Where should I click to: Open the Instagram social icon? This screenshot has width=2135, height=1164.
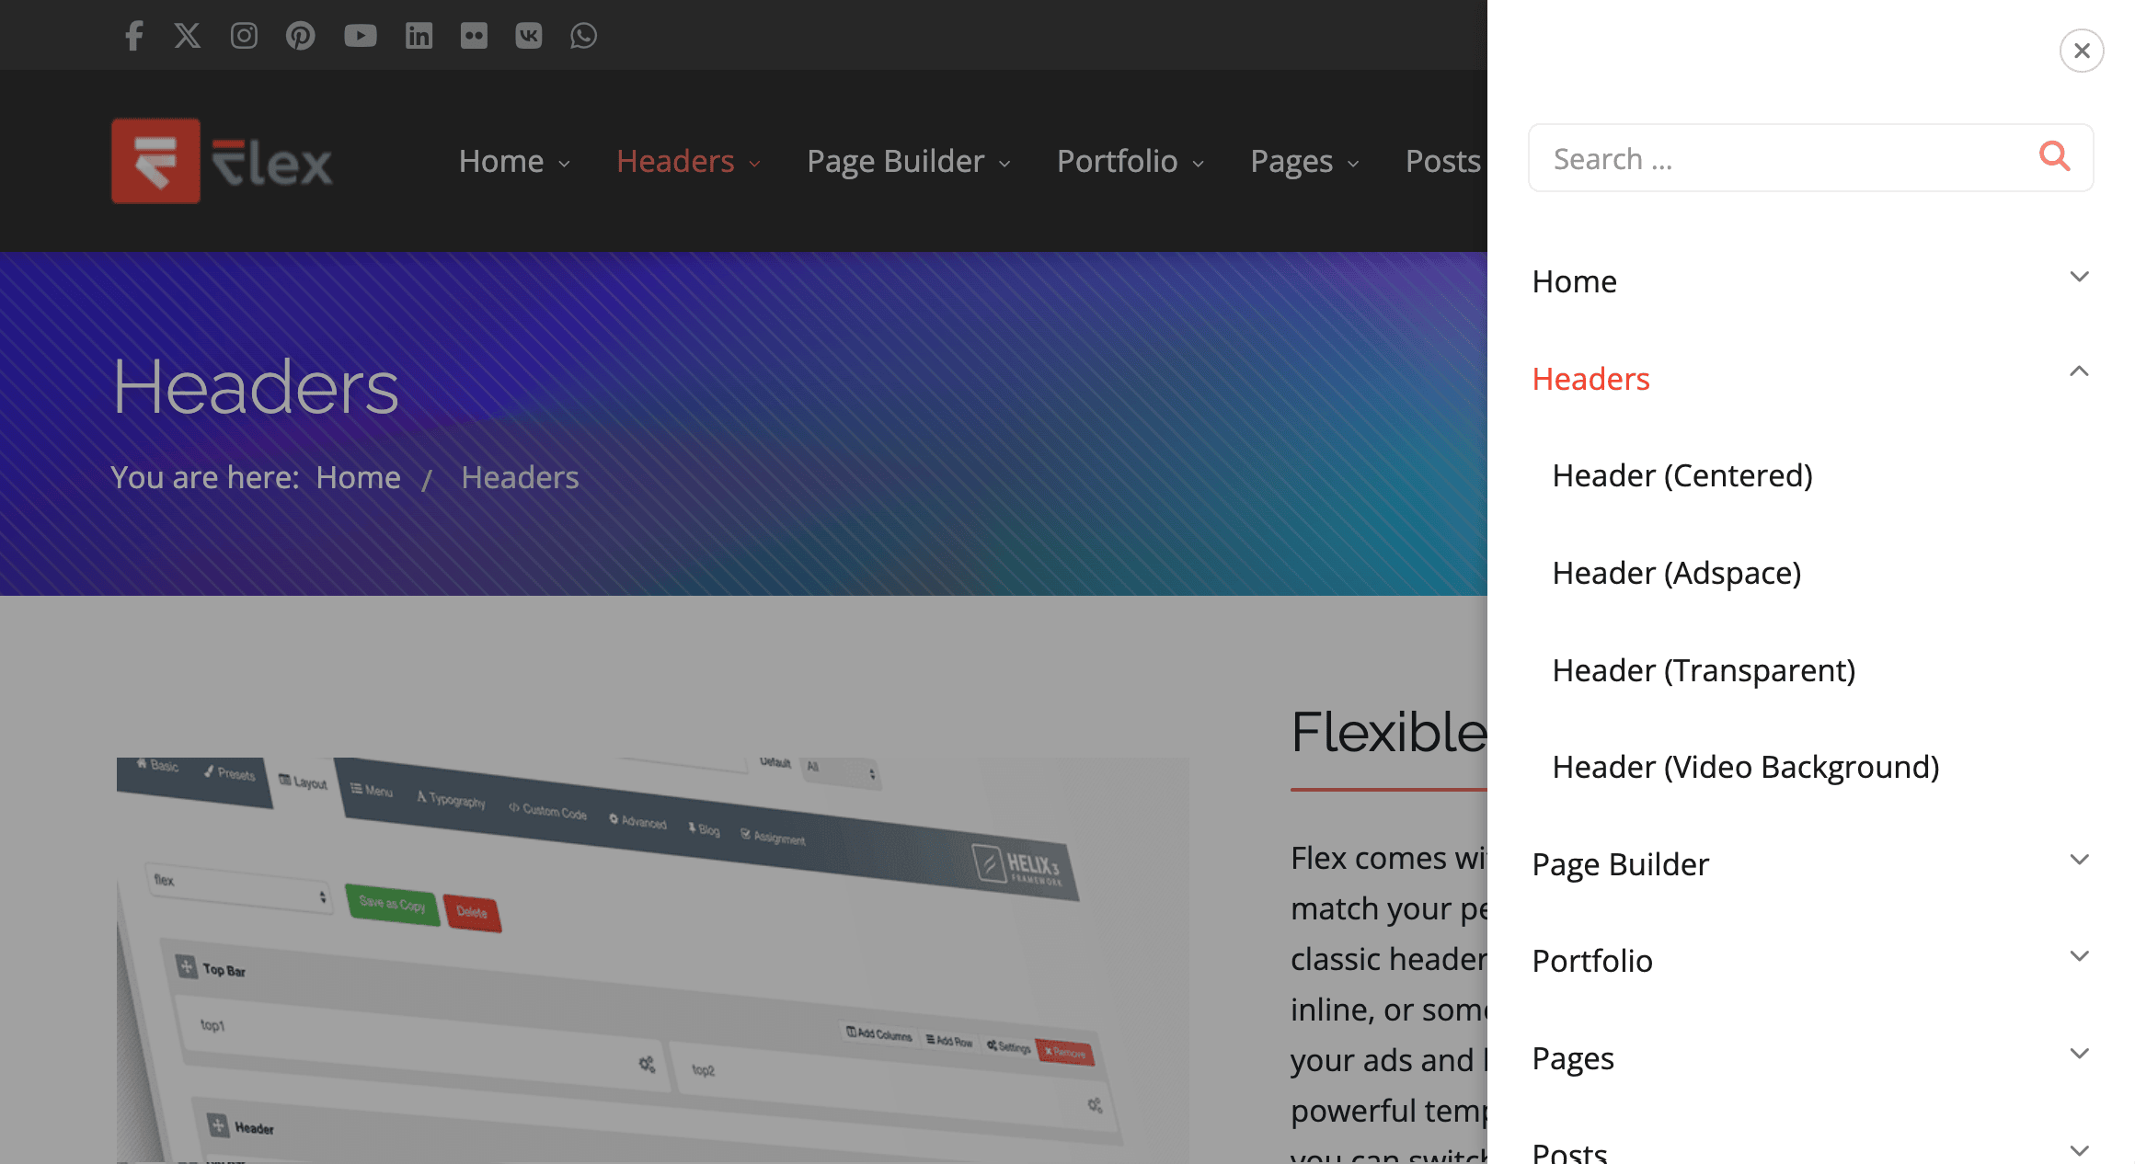coord(243,35)
